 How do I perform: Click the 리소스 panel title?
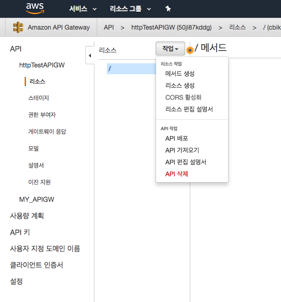108,50
